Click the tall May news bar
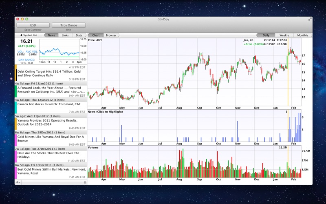The height and width of the screenshot is (204, 326). (x=121, y=133)
